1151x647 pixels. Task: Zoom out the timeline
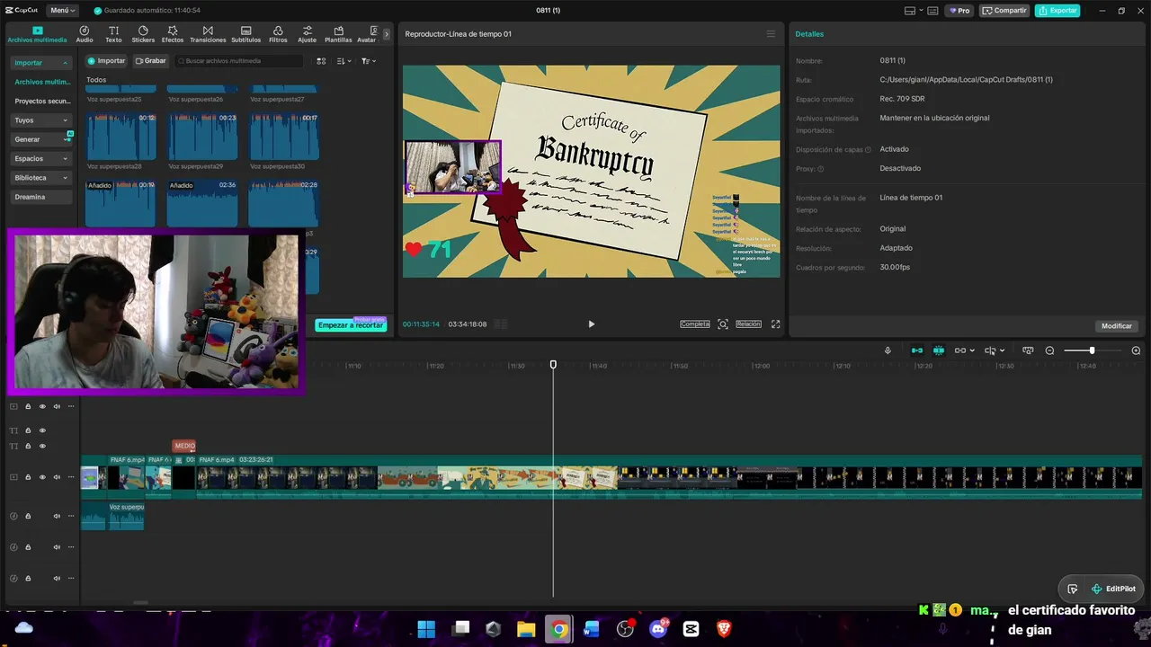click(x=1049, y=350)
